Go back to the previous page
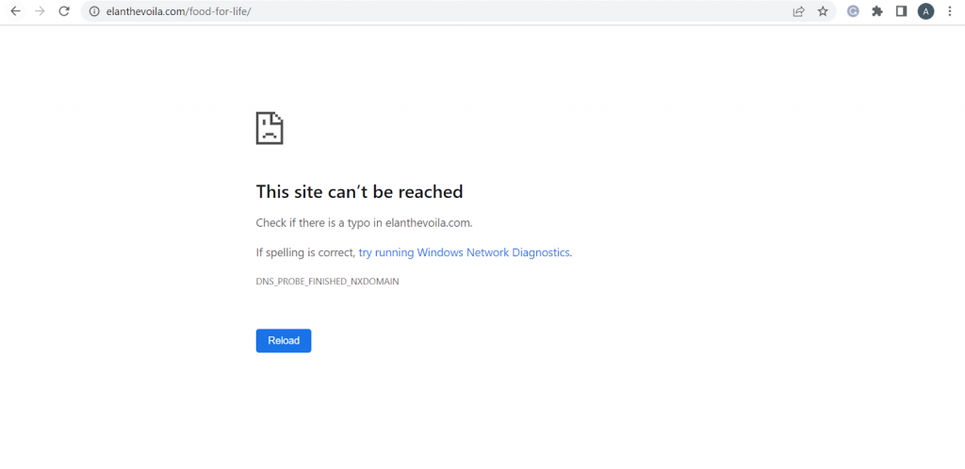The width and height of the screenshot is (965, 469). click(x=15, y=11)
